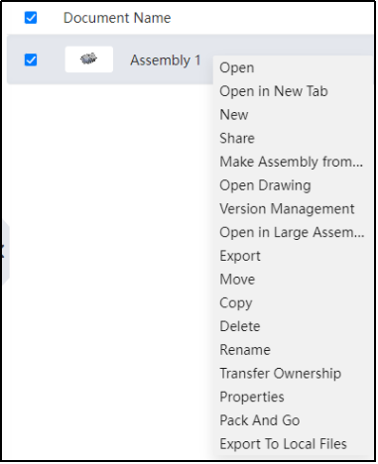Toggle the select-all checkbox beside Document Name
Screen dimensions: 378x464
pos(31,18)
